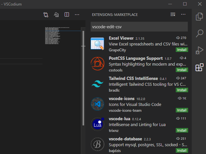The image size is (206, 154).
Task: Open the source control changes icon
Action: (x=46, y=15)
